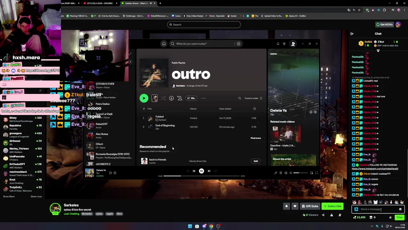408x230 pixels.
Task: Open Spotify notifications bell
Action: click(278, 44)
